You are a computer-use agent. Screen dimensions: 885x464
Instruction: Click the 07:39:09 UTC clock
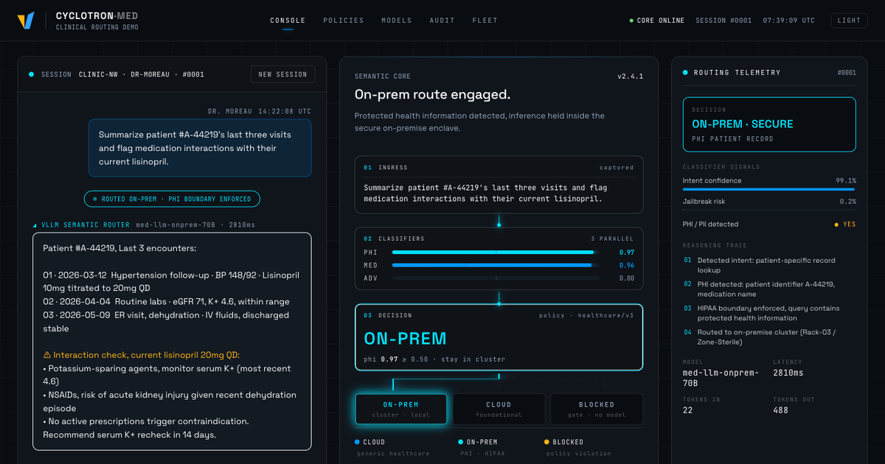coord(789,21)
